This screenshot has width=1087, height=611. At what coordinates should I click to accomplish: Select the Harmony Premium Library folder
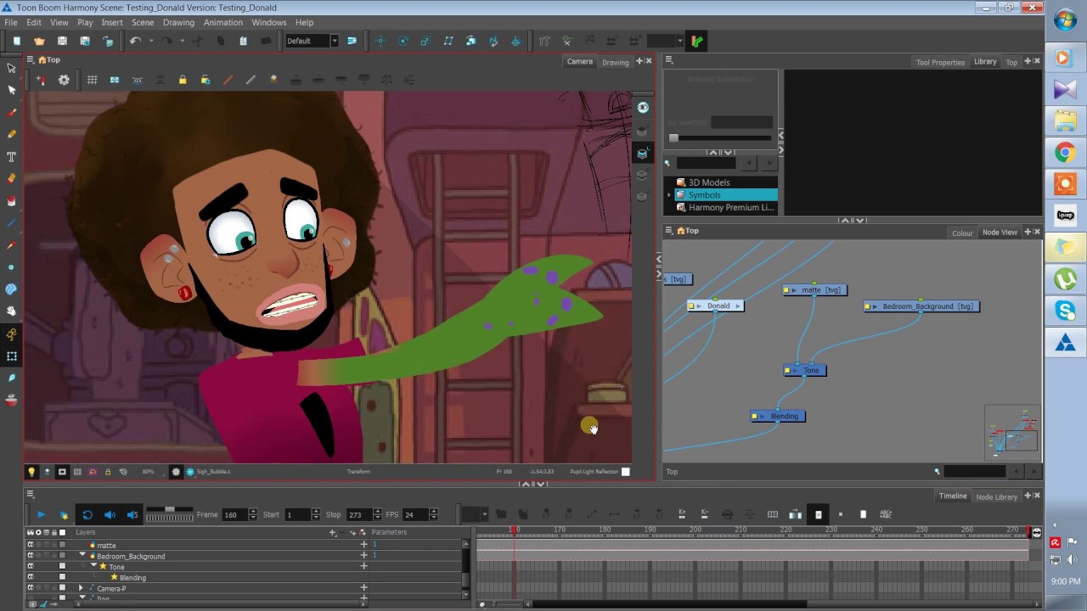click(x=731, y=207)
